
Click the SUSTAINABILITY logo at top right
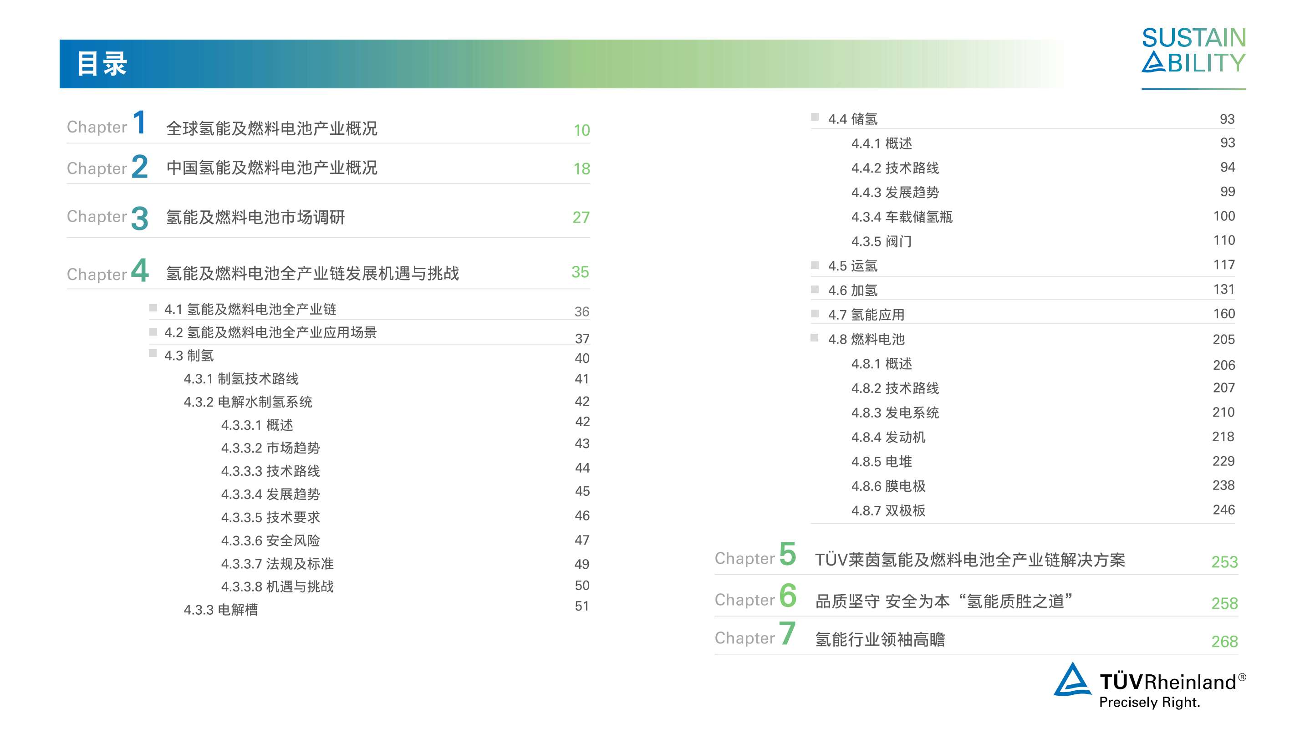pyautogui.click(x=1193, y=51)
